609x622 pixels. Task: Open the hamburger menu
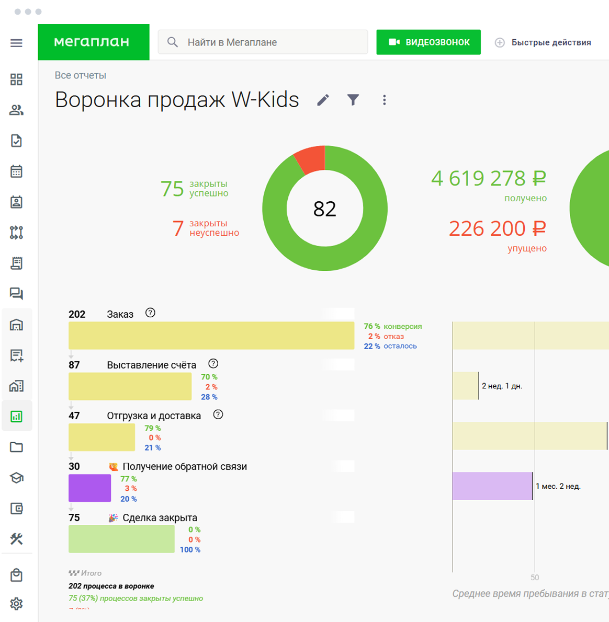[16, 43]
